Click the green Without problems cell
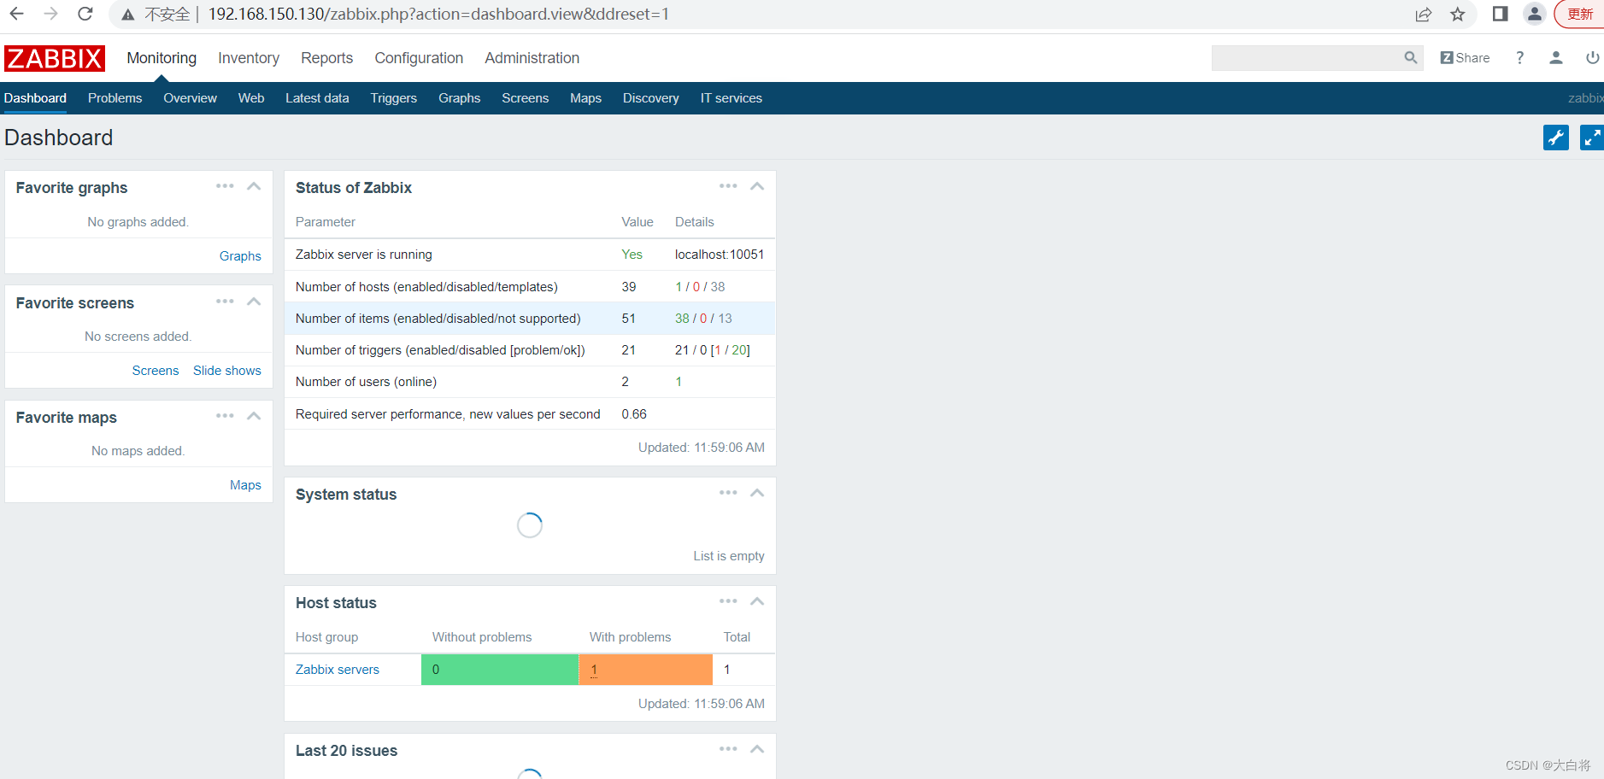 click(500, 670)
